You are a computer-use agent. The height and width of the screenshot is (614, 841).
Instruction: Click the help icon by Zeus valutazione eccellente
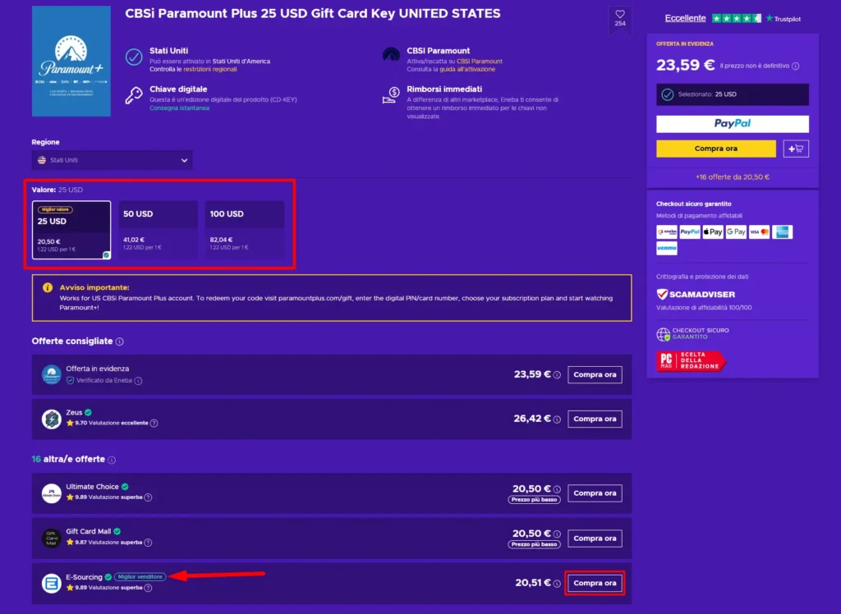pyautogui.click(x=154, y=423)
